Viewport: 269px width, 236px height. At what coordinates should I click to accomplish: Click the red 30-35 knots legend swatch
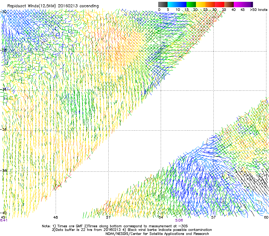tap(220, 4)
